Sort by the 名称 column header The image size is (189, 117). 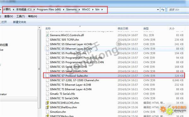point(48,29)
